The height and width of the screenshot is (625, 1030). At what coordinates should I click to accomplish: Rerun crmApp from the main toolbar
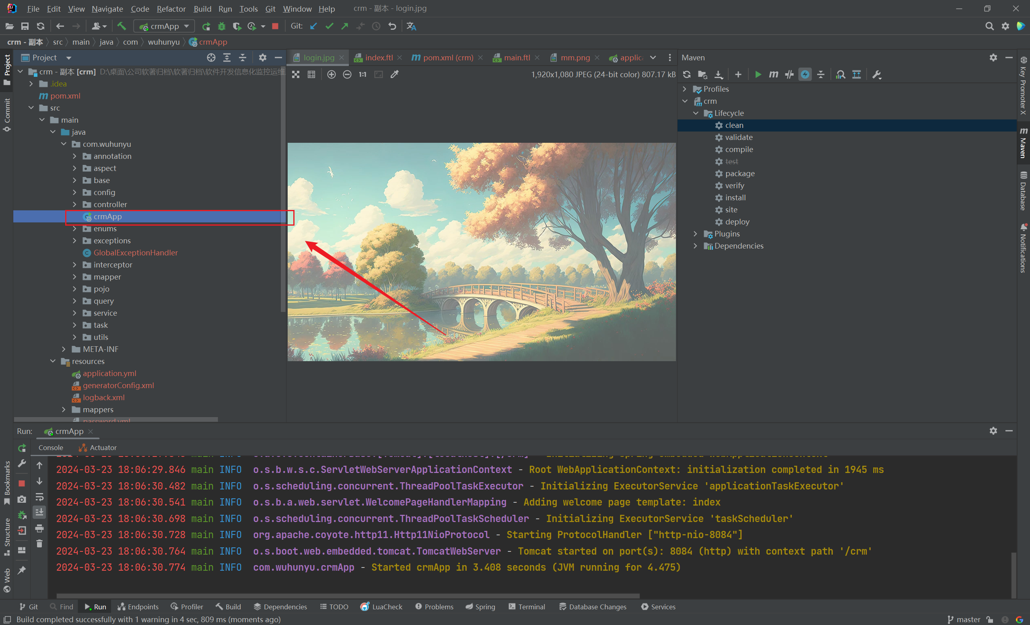pyautogui.click(x=206, y=26)
